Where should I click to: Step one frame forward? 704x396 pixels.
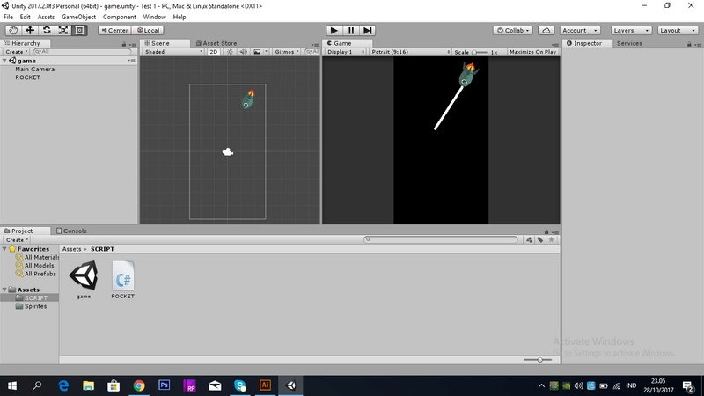coord(367,30)
